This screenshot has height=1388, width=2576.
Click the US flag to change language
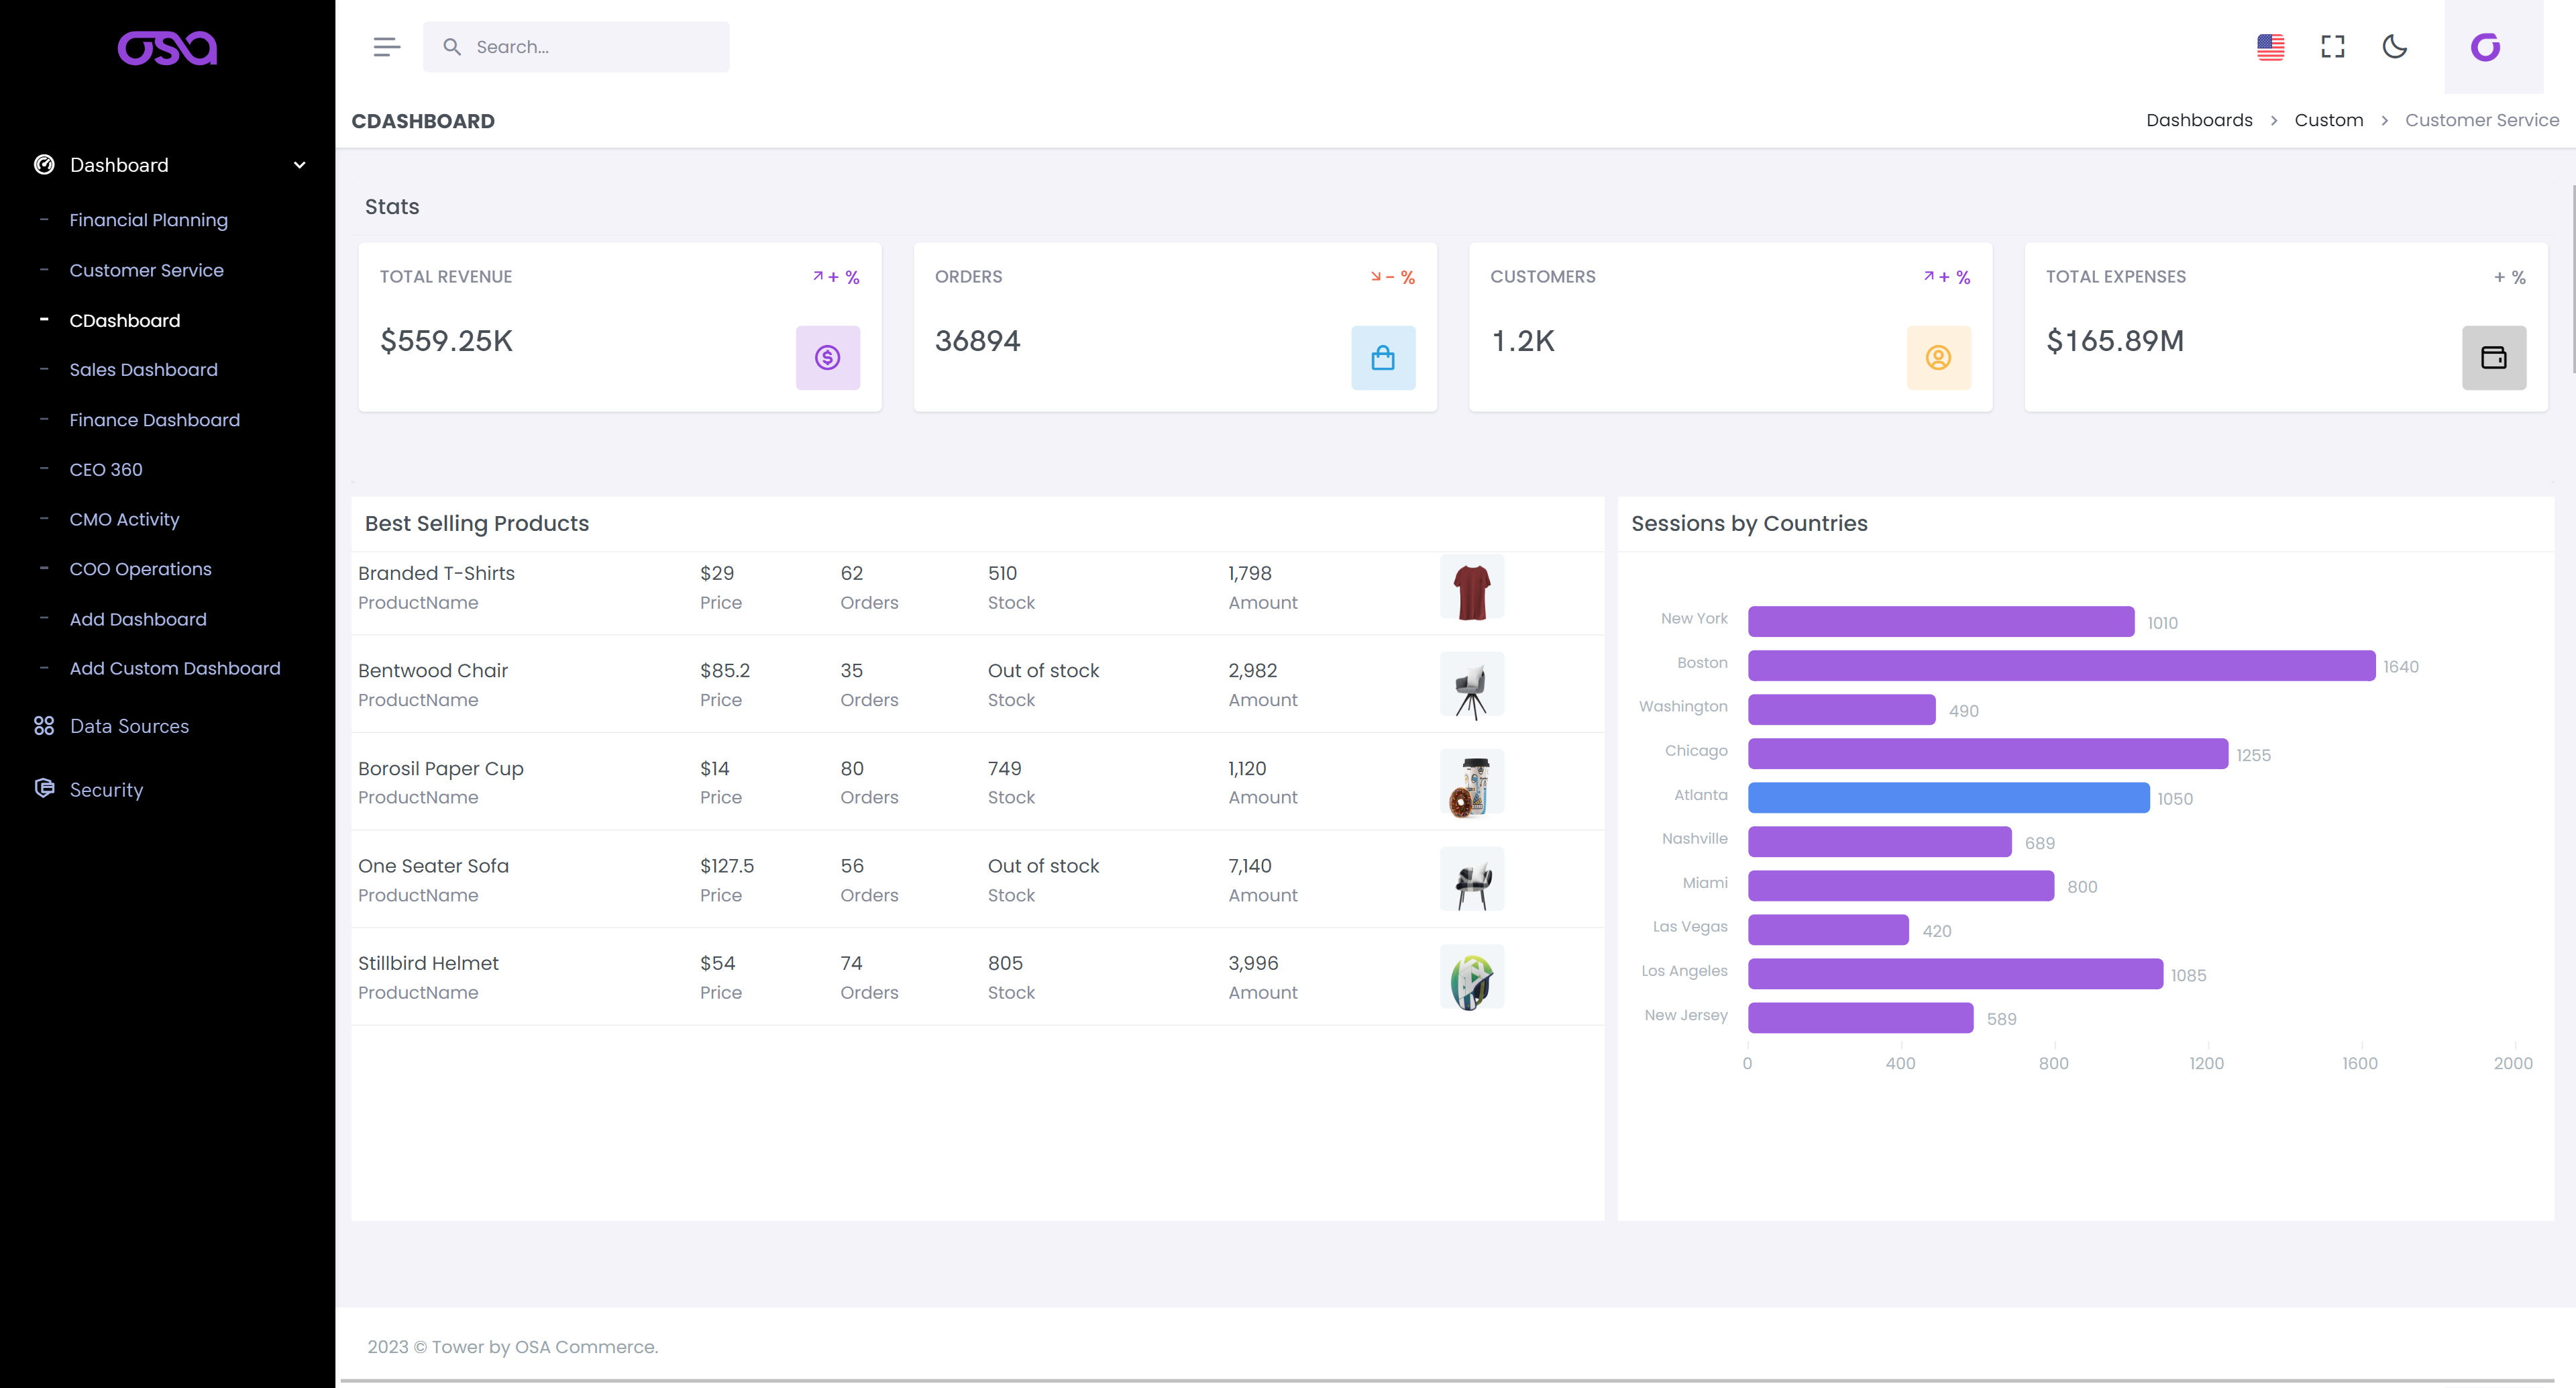tap(2271, 46)
